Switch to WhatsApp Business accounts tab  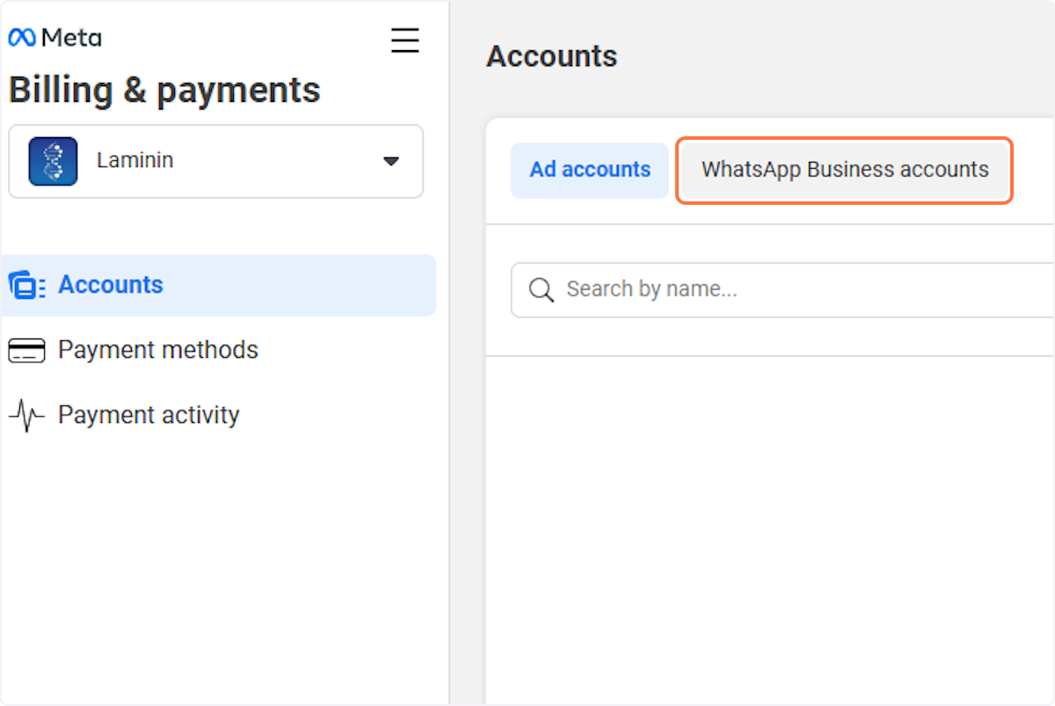(x=845, y=170)
